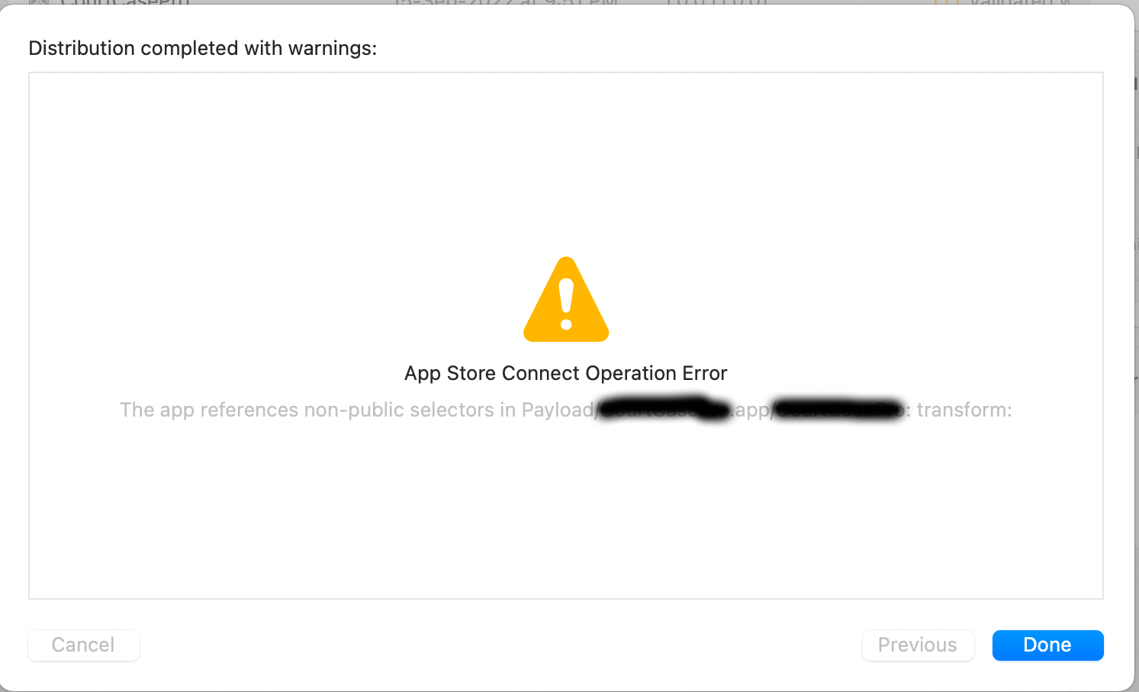This screenshot has height=692, width=1139.
Task: Click the version number text behind dialog
Action: (716, 3)
